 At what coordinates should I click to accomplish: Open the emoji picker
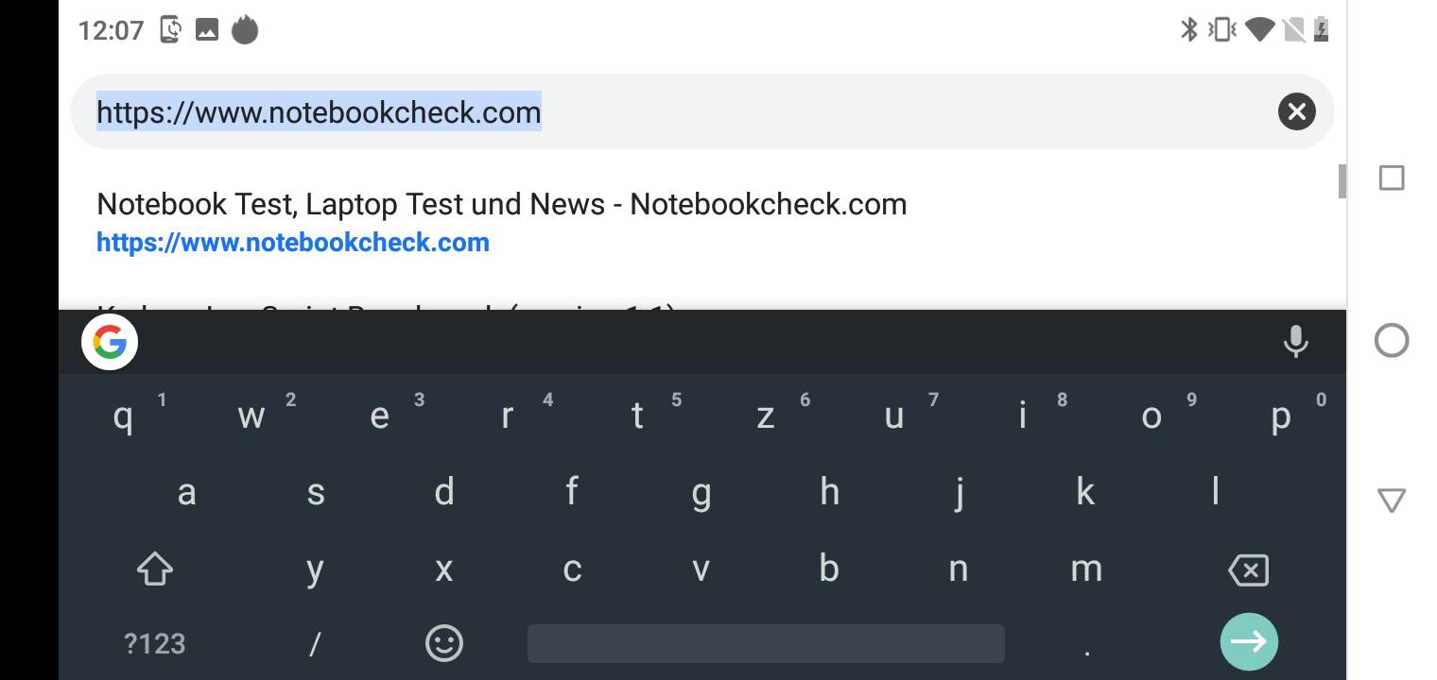[x=443, y=644]
